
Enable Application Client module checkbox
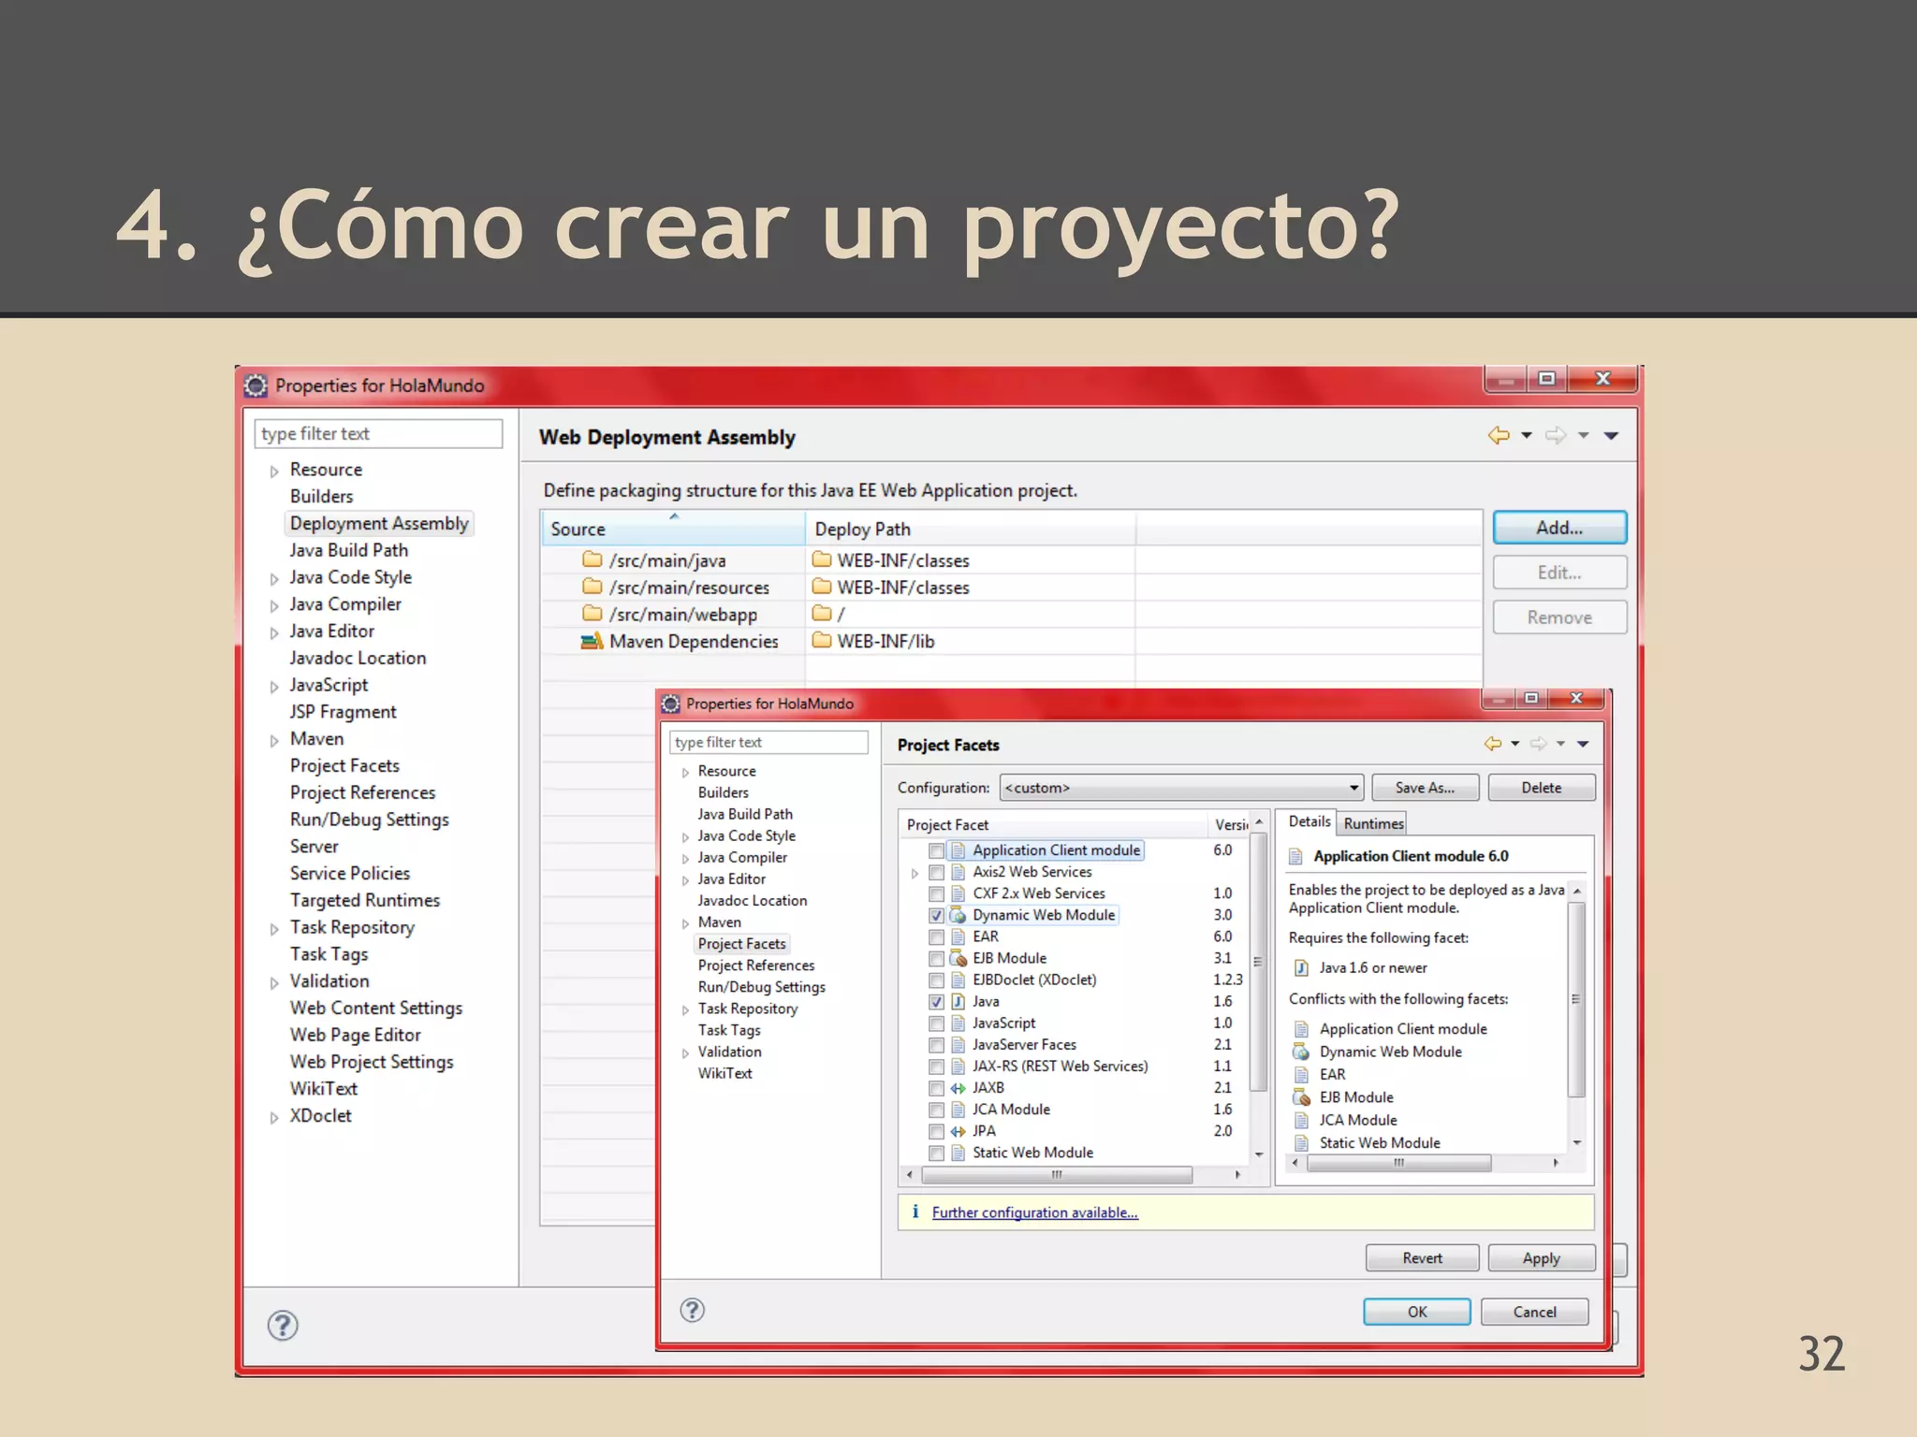[936, 850]
